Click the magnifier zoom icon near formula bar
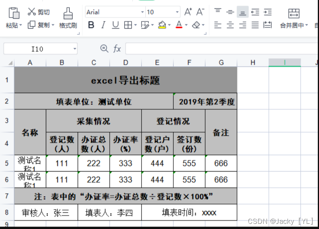 pyautogui.click(x=104, y=48)
